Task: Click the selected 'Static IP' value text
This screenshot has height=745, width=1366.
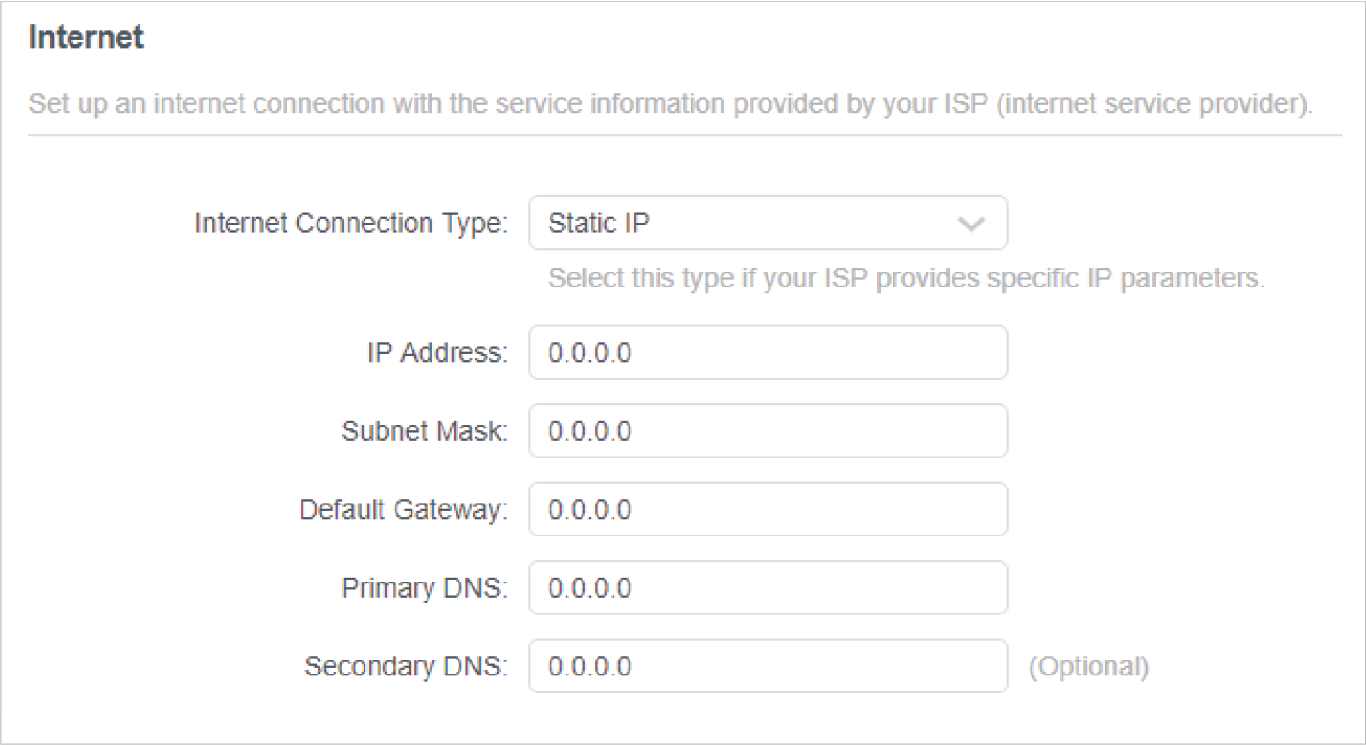Action: (598, 224)
